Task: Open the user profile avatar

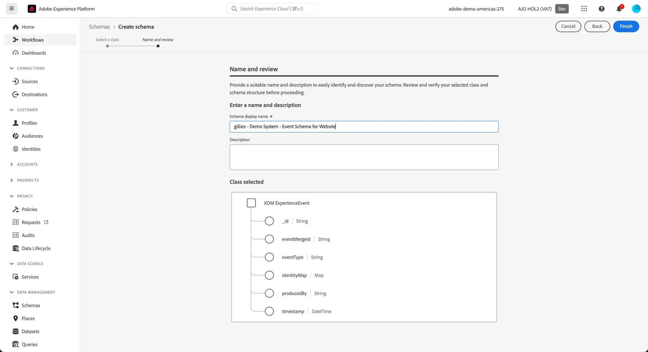Action: 636,9
